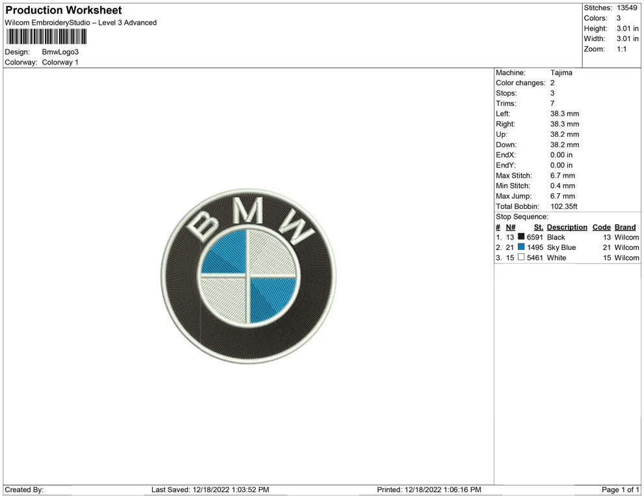Click the Min Stitch value 0.4 mm
The height and width of the screenshot is (496, 644).
click(x=562, y=186)
